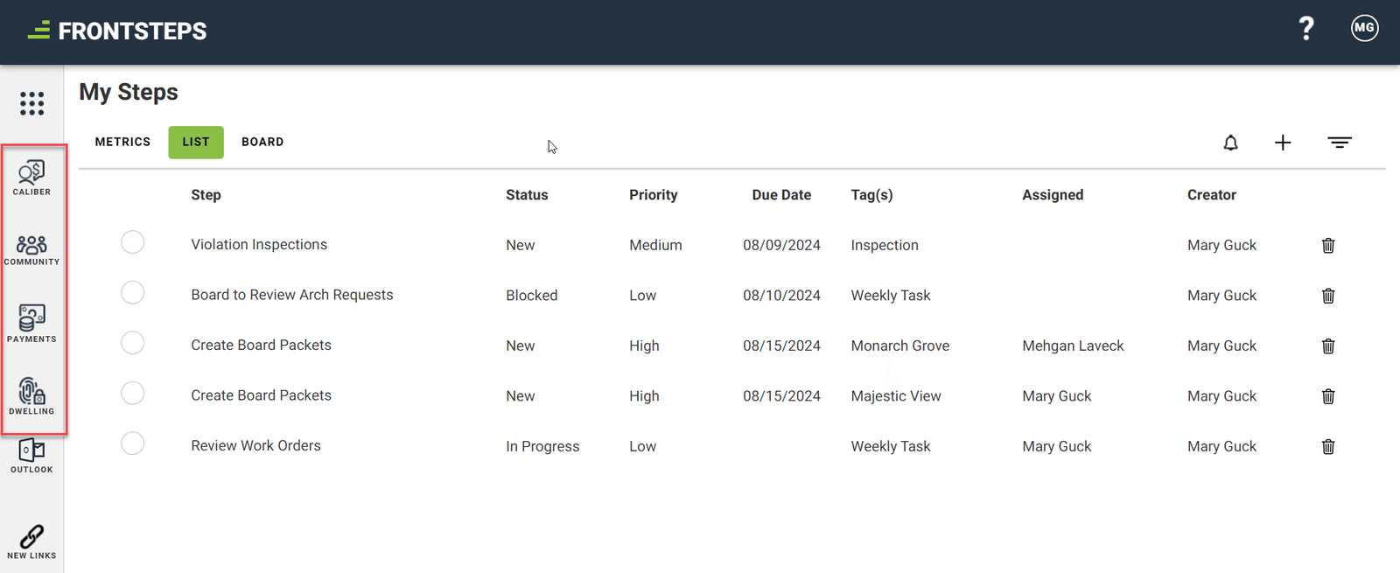1400x573 pixels.
Task: Sort by the Tag(s) column header
Action: (871, 195)
